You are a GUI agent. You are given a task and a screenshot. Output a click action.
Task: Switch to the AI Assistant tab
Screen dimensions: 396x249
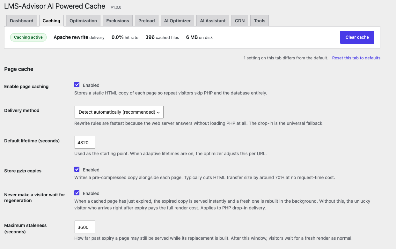(213, 21)
